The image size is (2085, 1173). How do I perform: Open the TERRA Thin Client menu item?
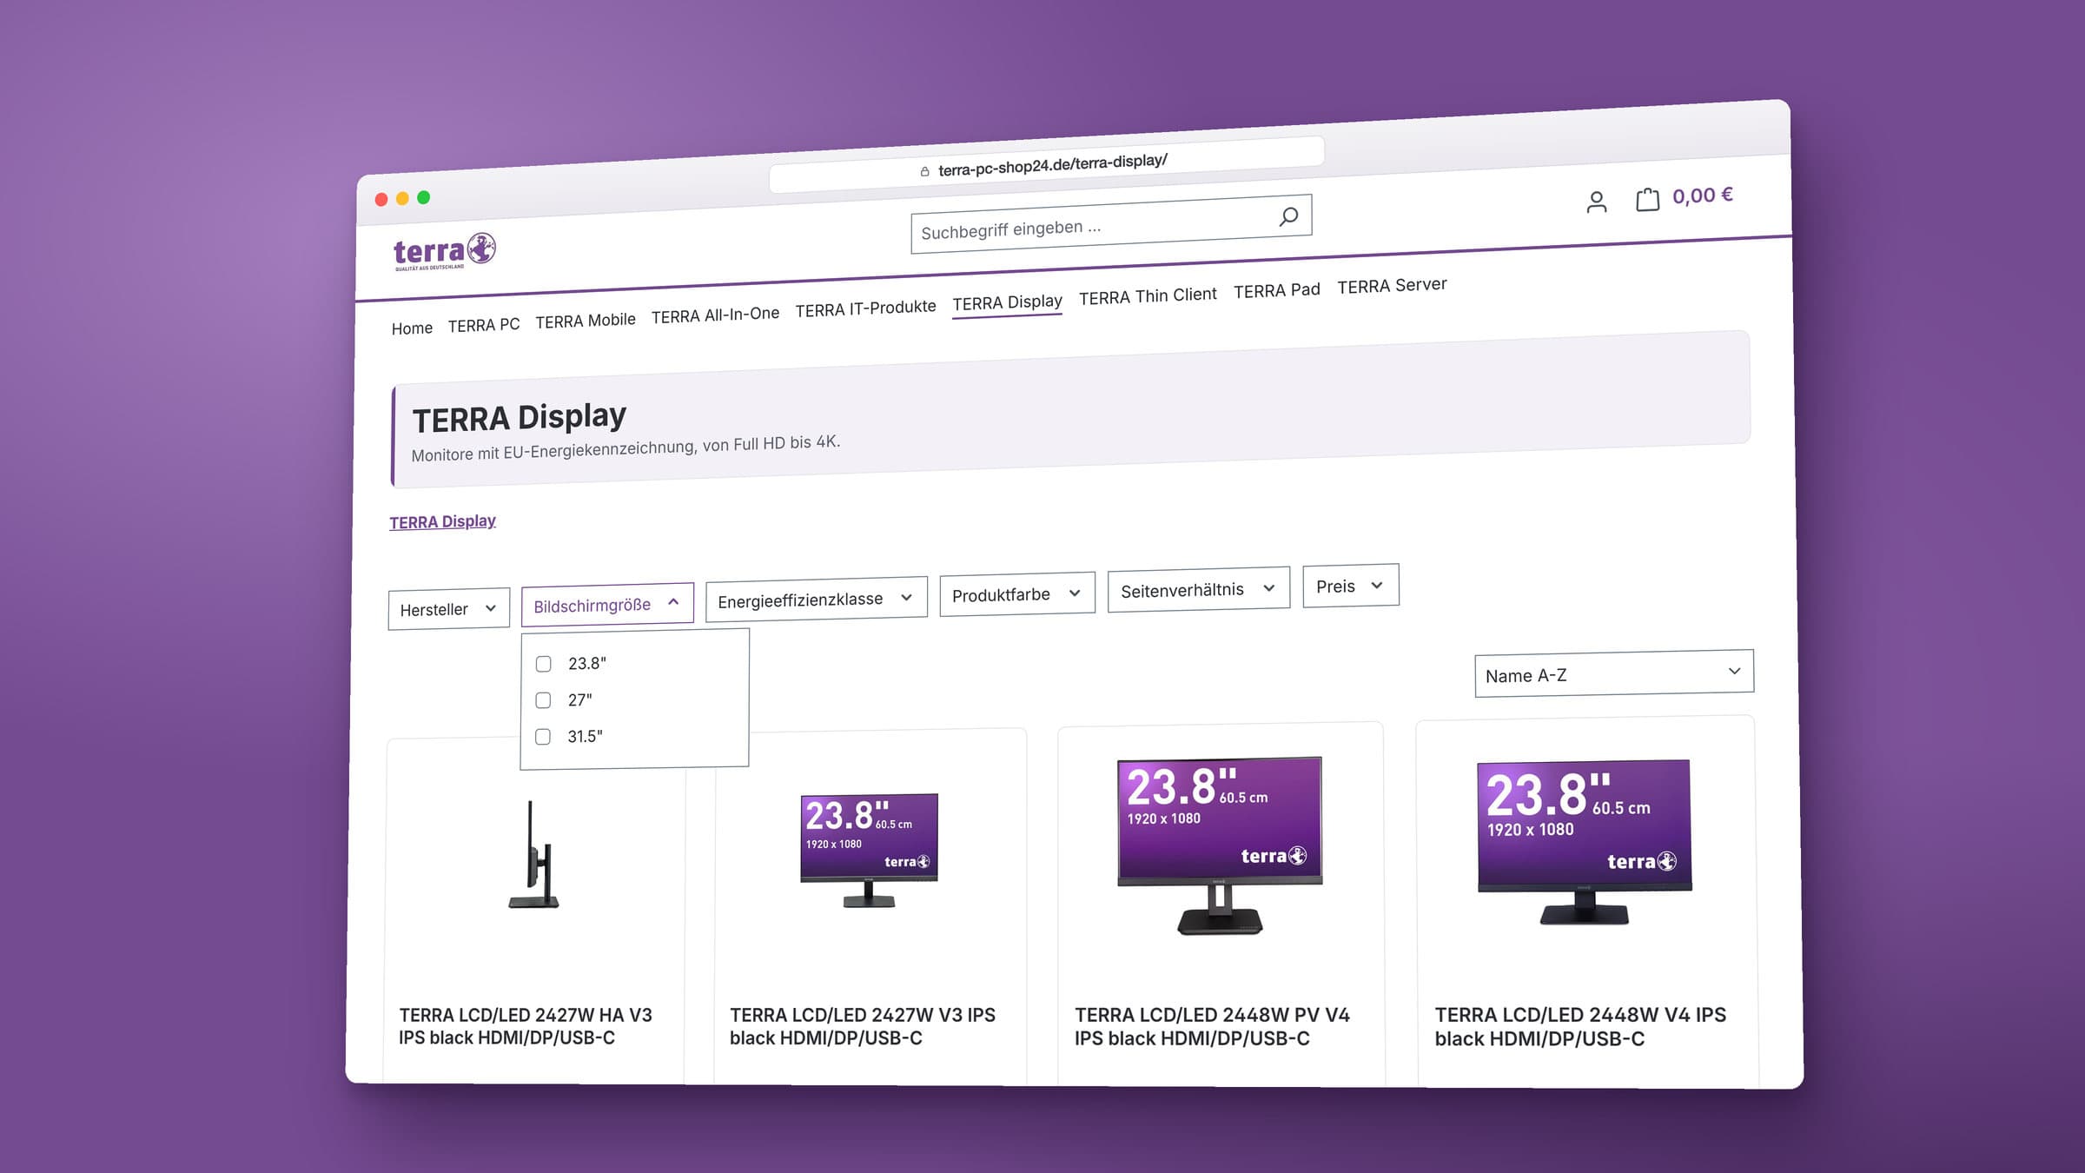(x=1148, y=296)
